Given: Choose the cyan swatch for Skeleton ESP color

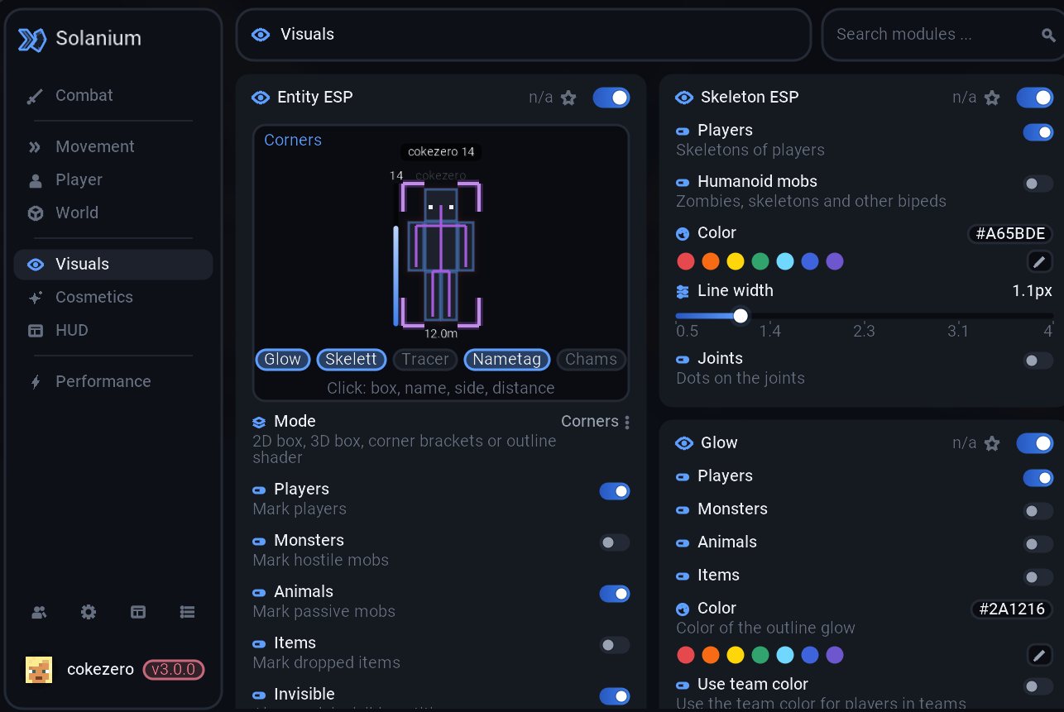Looking at the screenshot, I should (x=785, y=261).
